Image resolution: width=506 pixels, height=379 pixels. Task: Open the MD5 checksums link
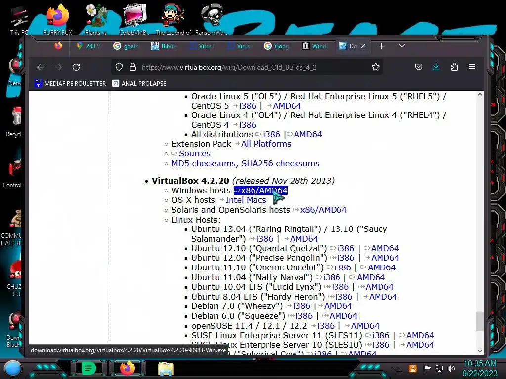(x=203, y=163)
